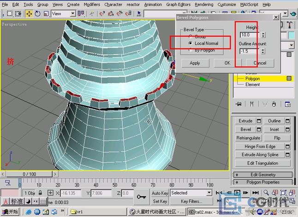Click the Zoom magnifier viewport tool

coord(266,193)
